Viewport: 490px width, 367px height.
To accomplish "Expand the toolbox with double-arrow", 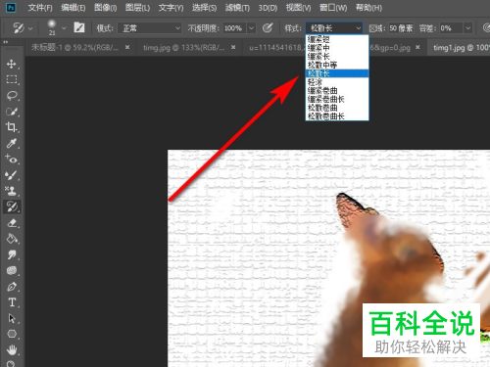I will click(5, 42).
